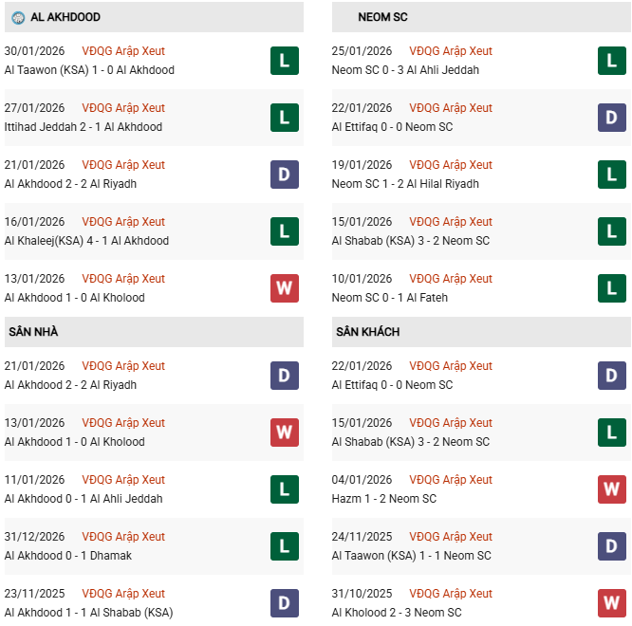Screen dimensions: 632x626
Task: Open match Al Akhdood 0 - 1 Al Ahli Jeddah
Action: click(x=84, y=499)
